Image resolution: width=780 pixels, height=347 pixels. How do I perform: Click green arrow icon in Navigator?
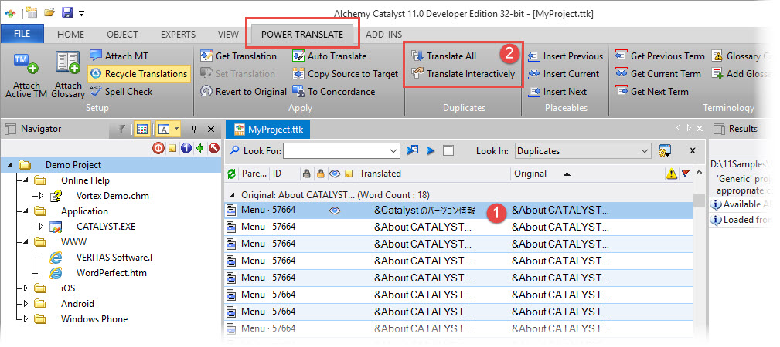[200, 148]
